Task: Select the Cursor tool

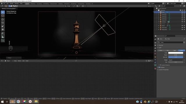Action: 3,16
